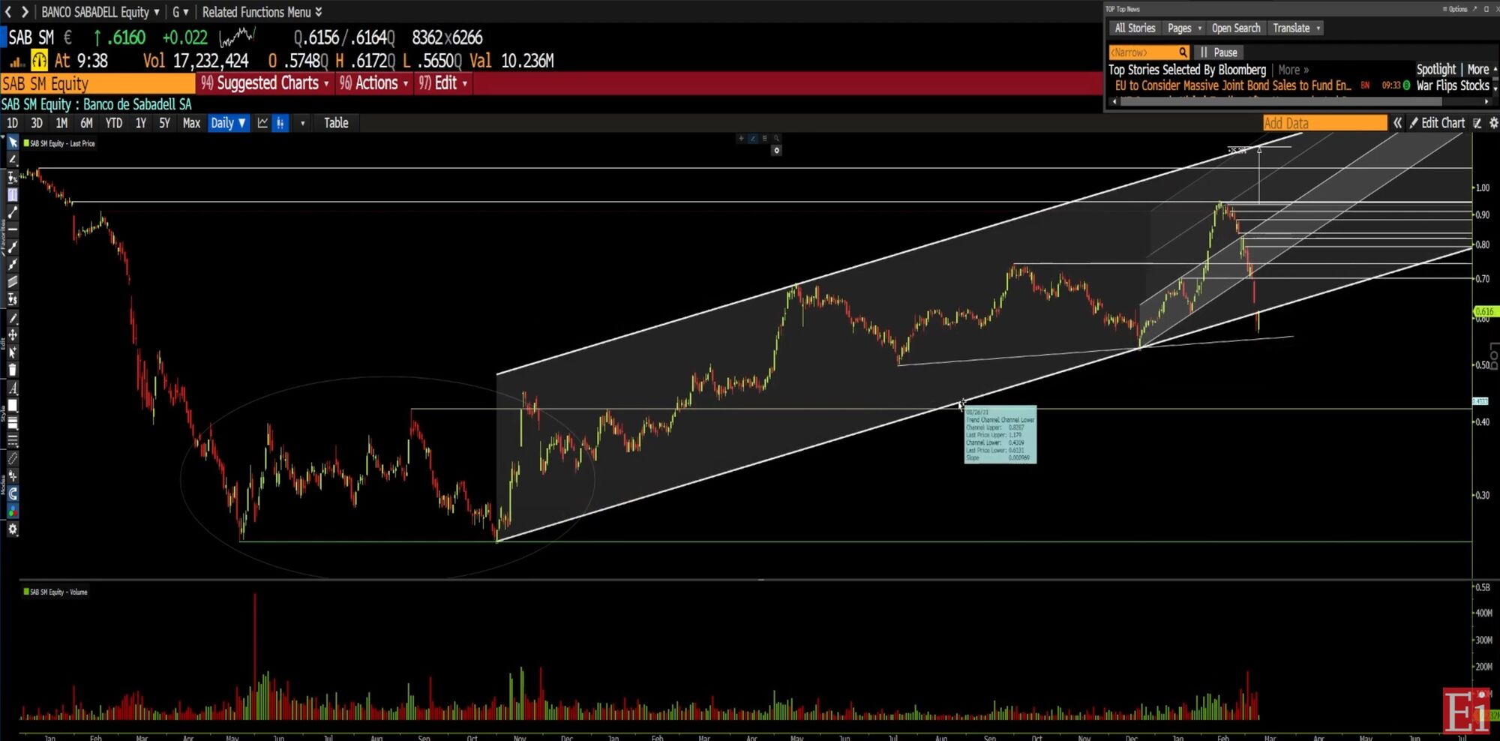The height and width of the screenshot is (741, 1500).
Task: Select the pointer cursor tool
Action: pos(13,142)
